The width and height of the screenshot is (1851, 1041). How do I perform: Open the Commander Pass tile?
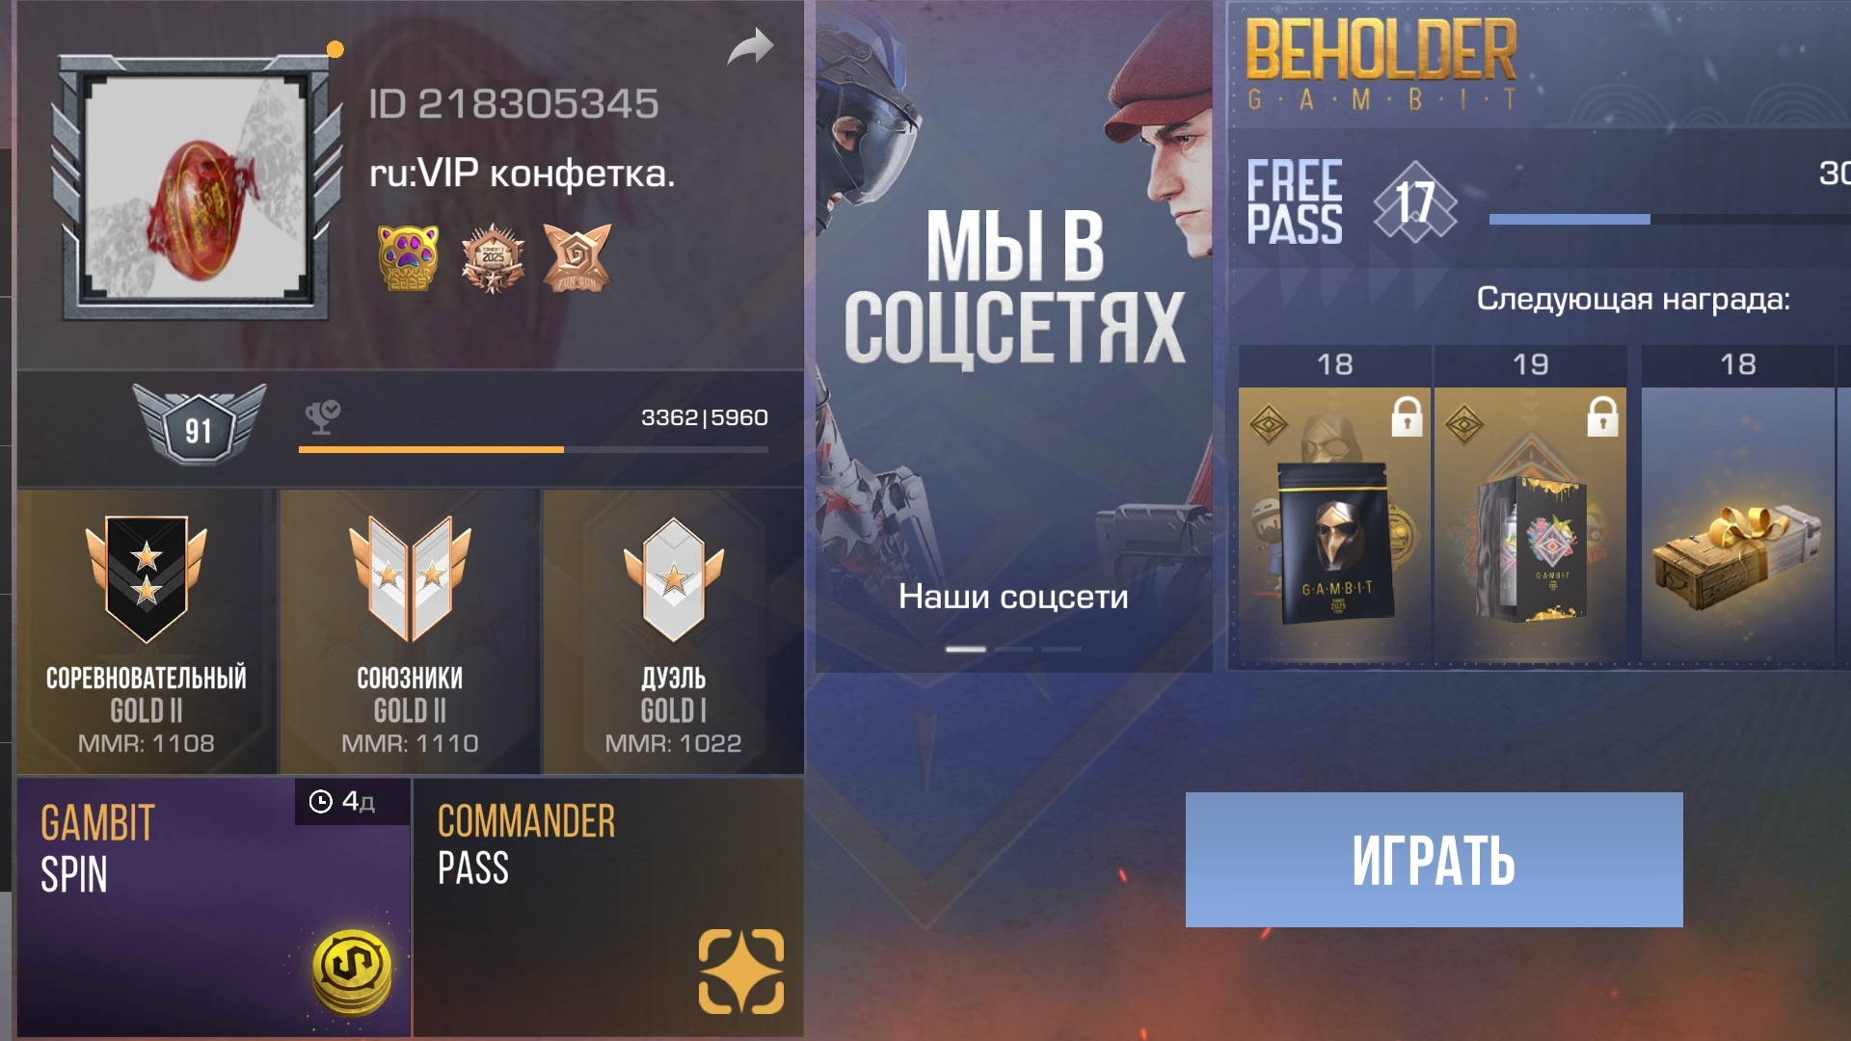pos(608,907)
